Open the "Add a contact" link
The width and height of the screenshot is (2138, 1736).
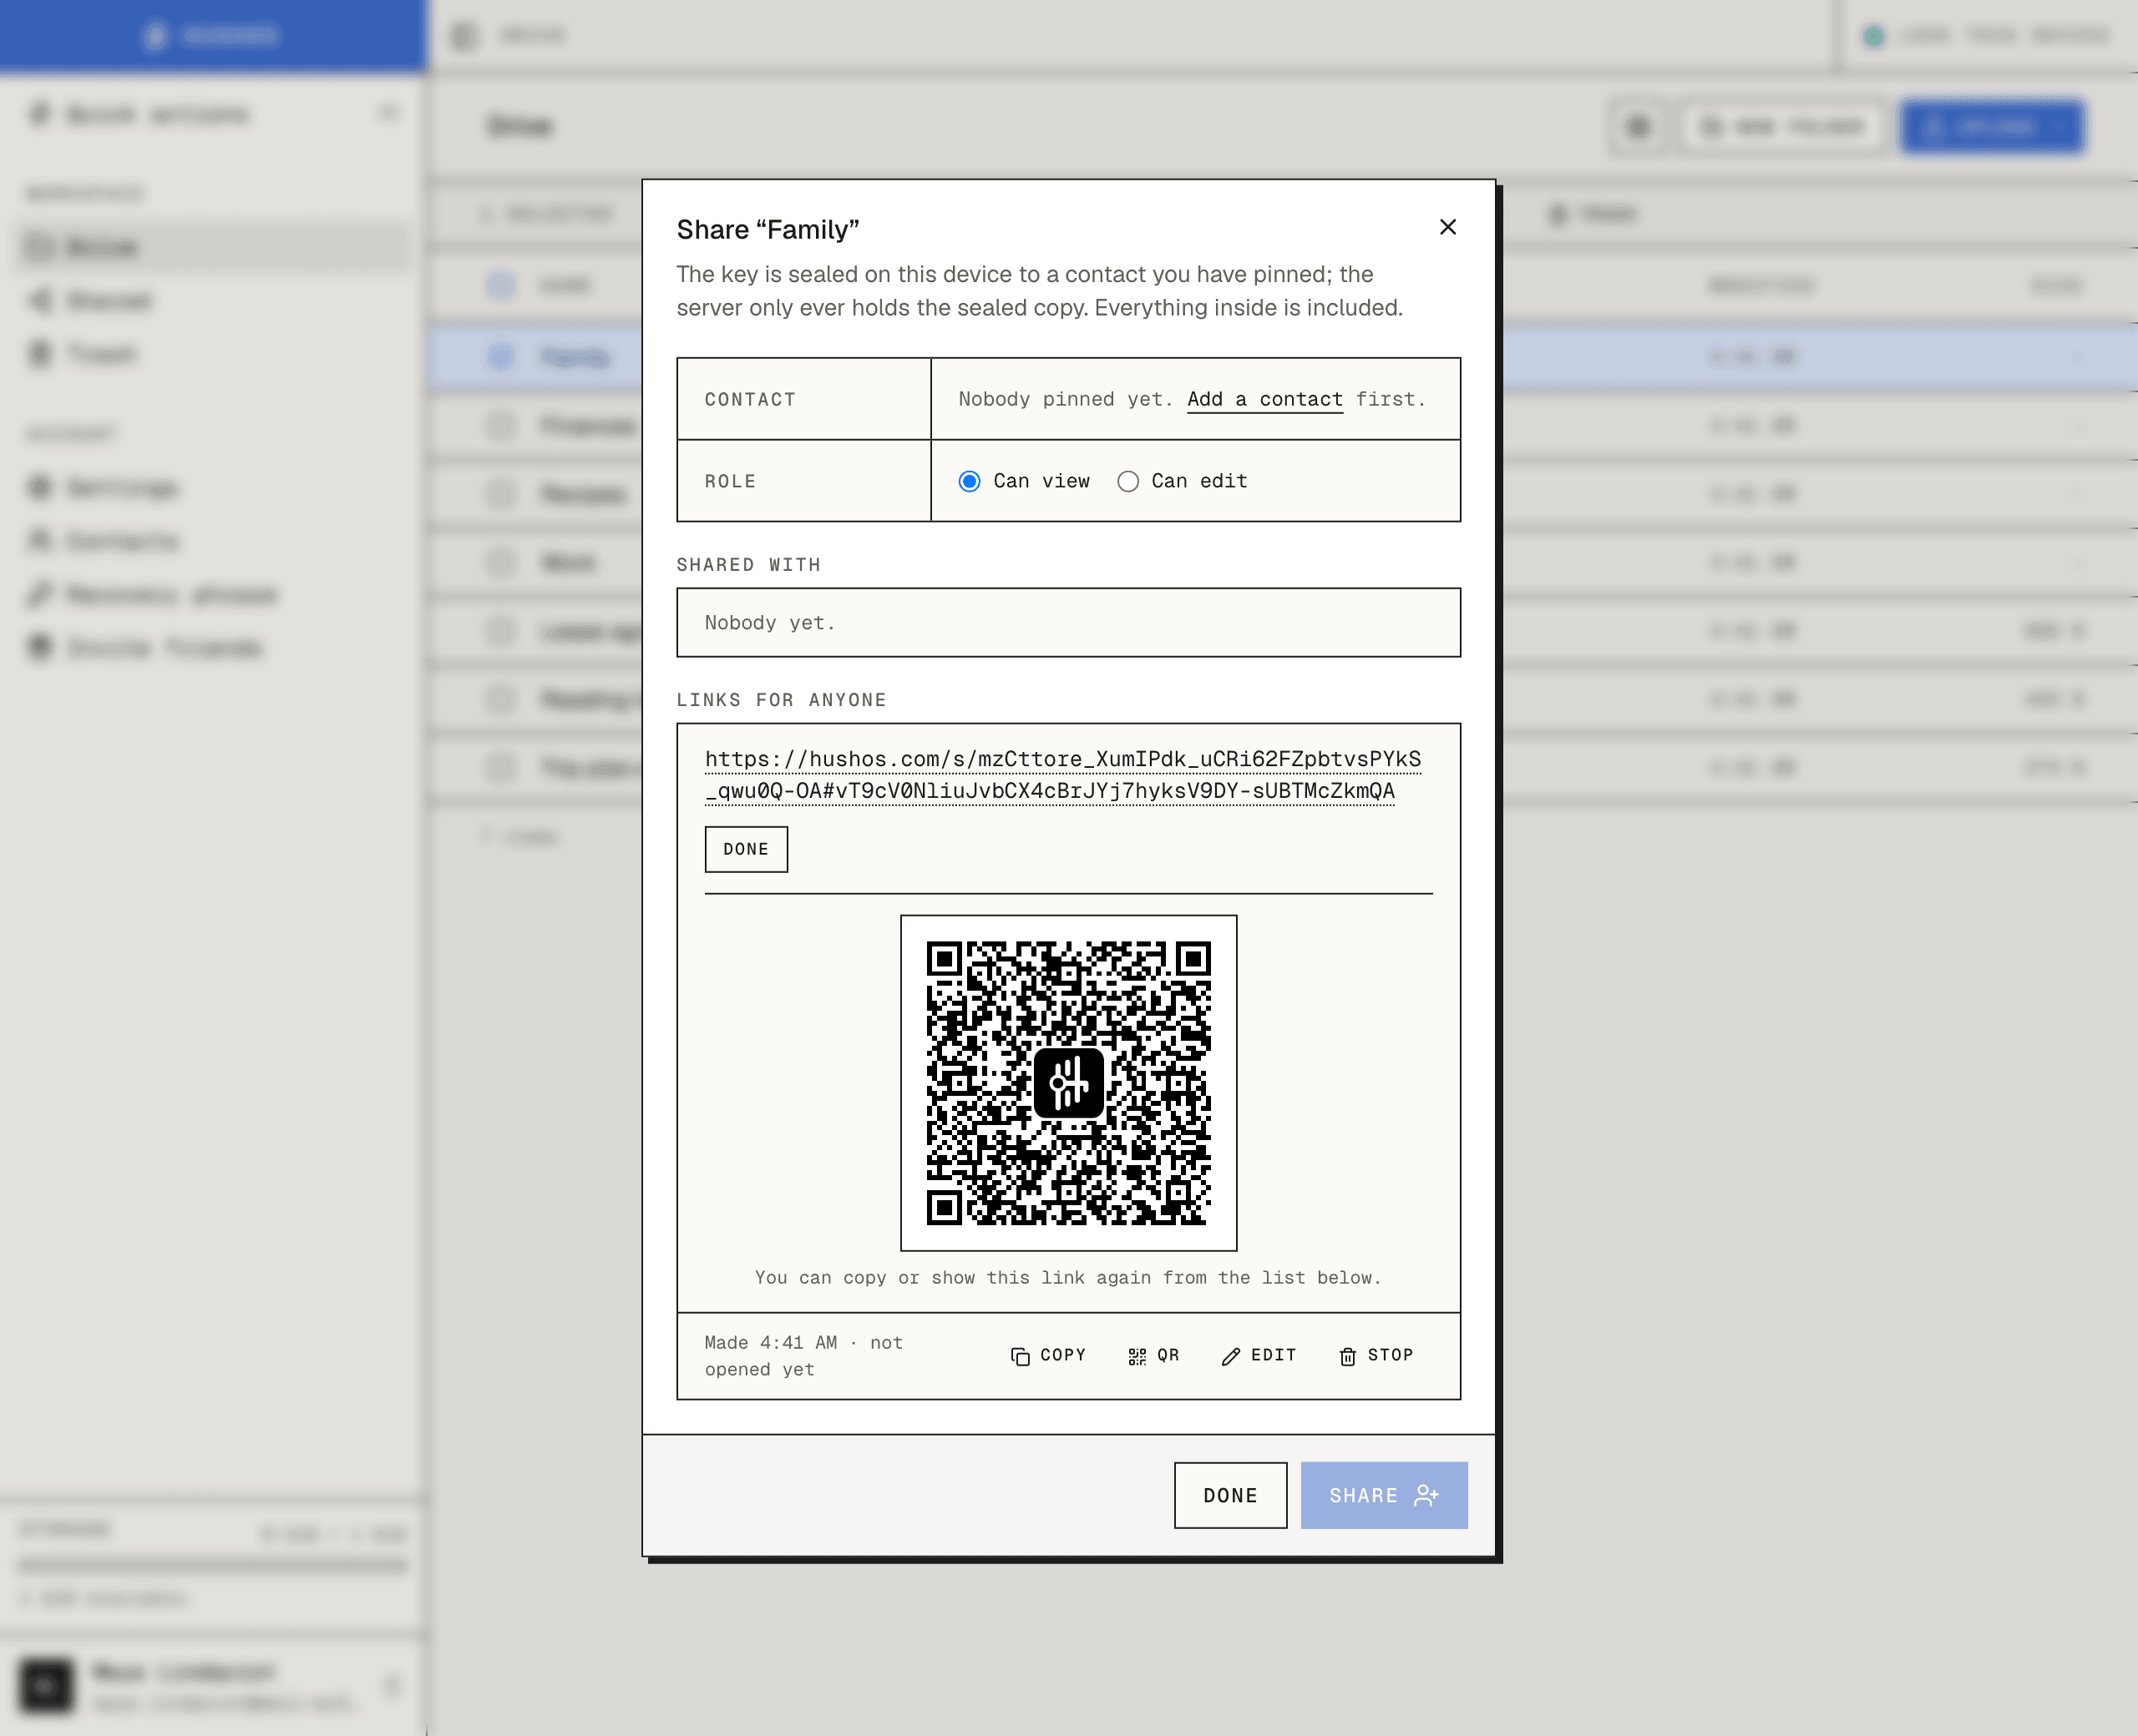pyautogui.click(x=1264, y=399)
